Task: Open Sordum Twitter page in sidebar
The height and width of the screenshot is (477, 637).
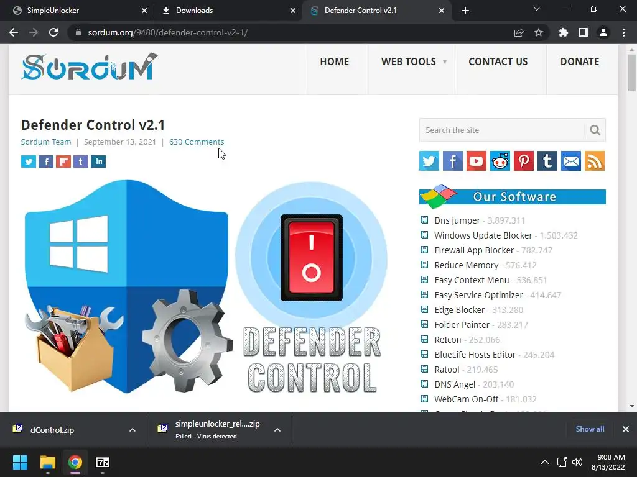Action: pyautogui.click(x=429, y=161)
